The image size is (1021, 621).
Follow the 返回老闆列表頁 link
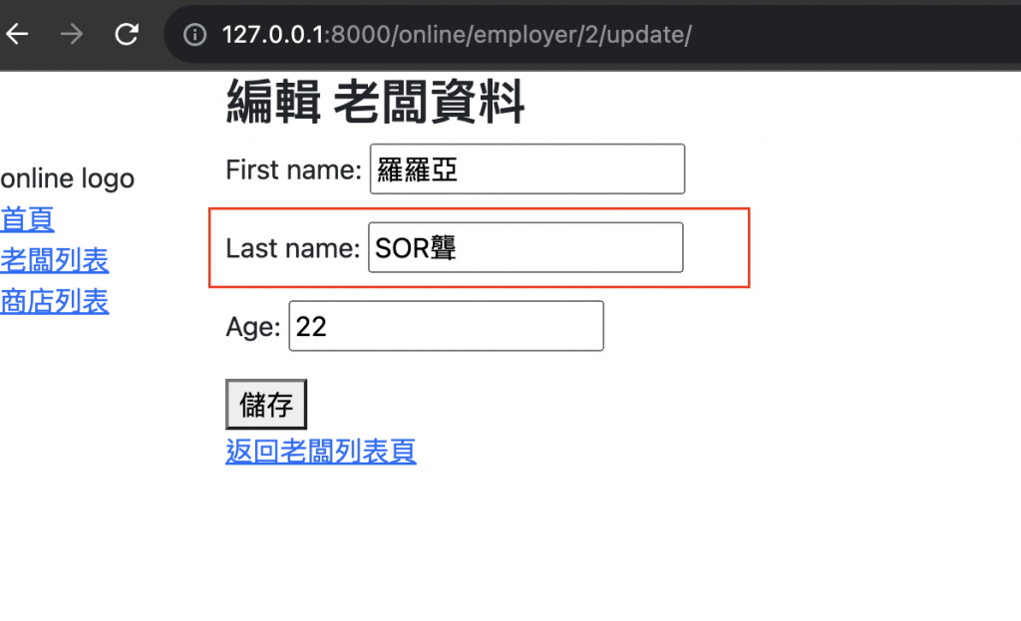click(x=321, y=452)
